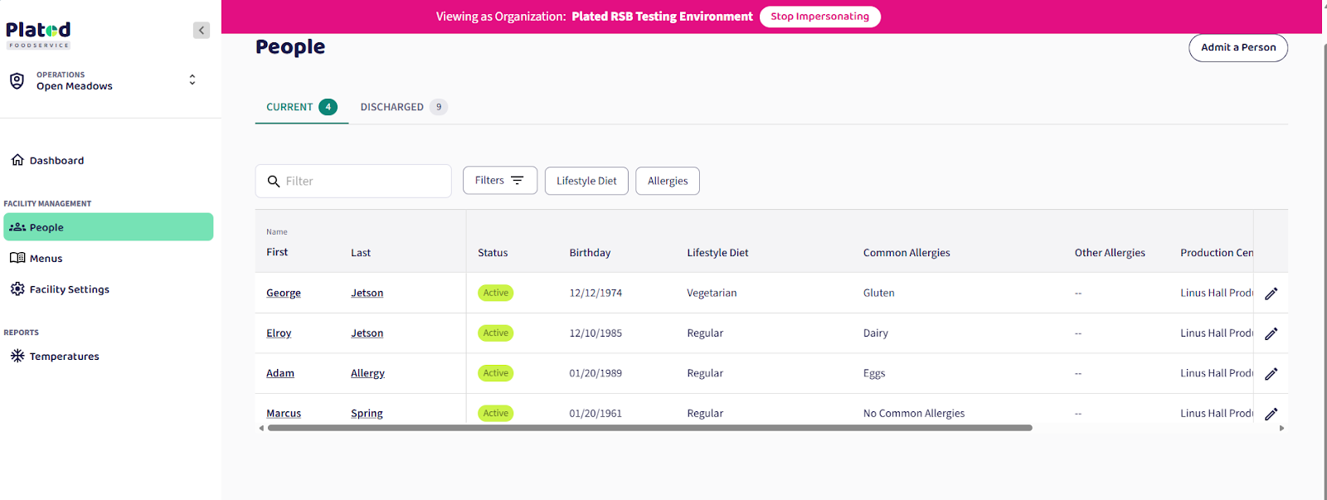Open Dashboard from the sidebar
The width and height of the screenshot is (1327, 500).
tap(56, 161)
